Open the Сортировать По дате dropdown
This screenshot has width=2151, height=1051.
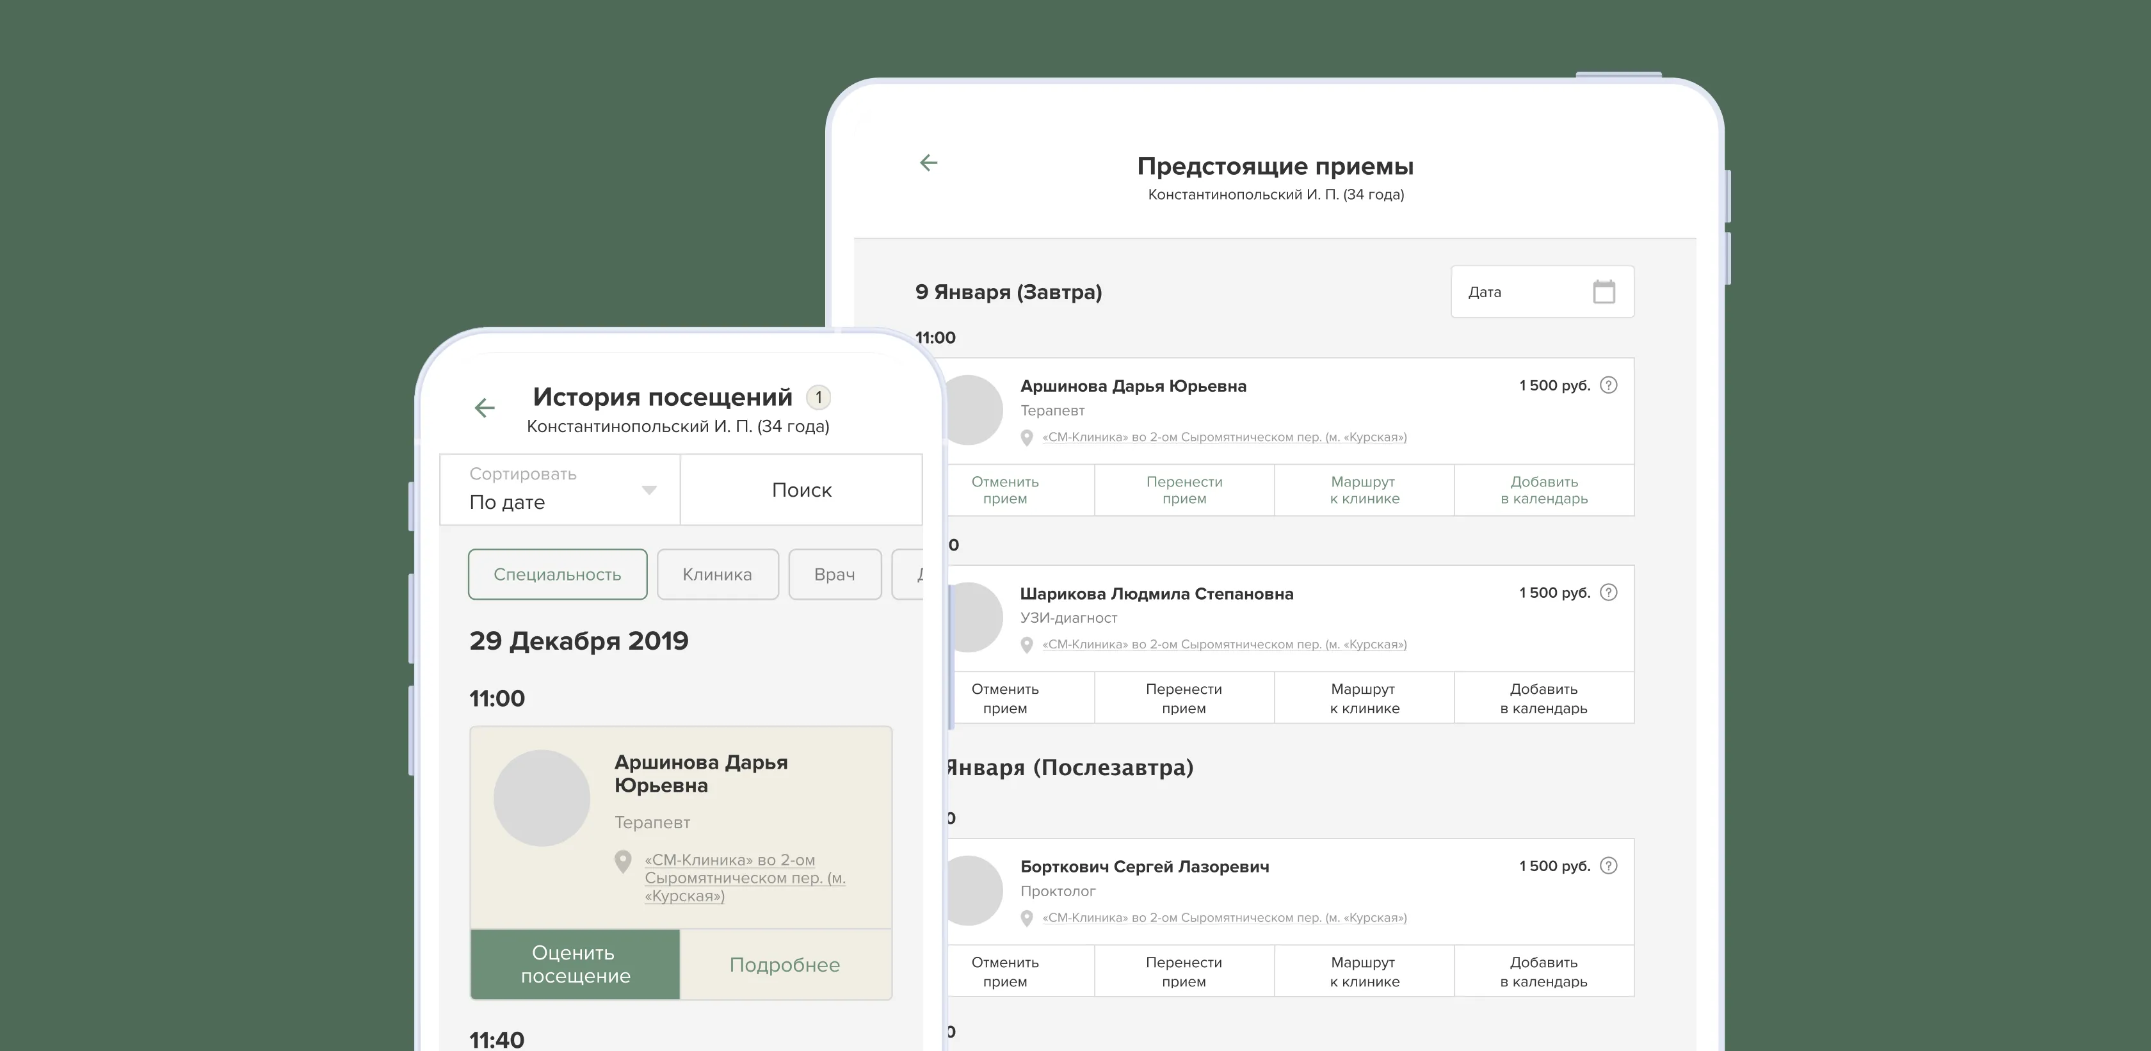point(560,489)
